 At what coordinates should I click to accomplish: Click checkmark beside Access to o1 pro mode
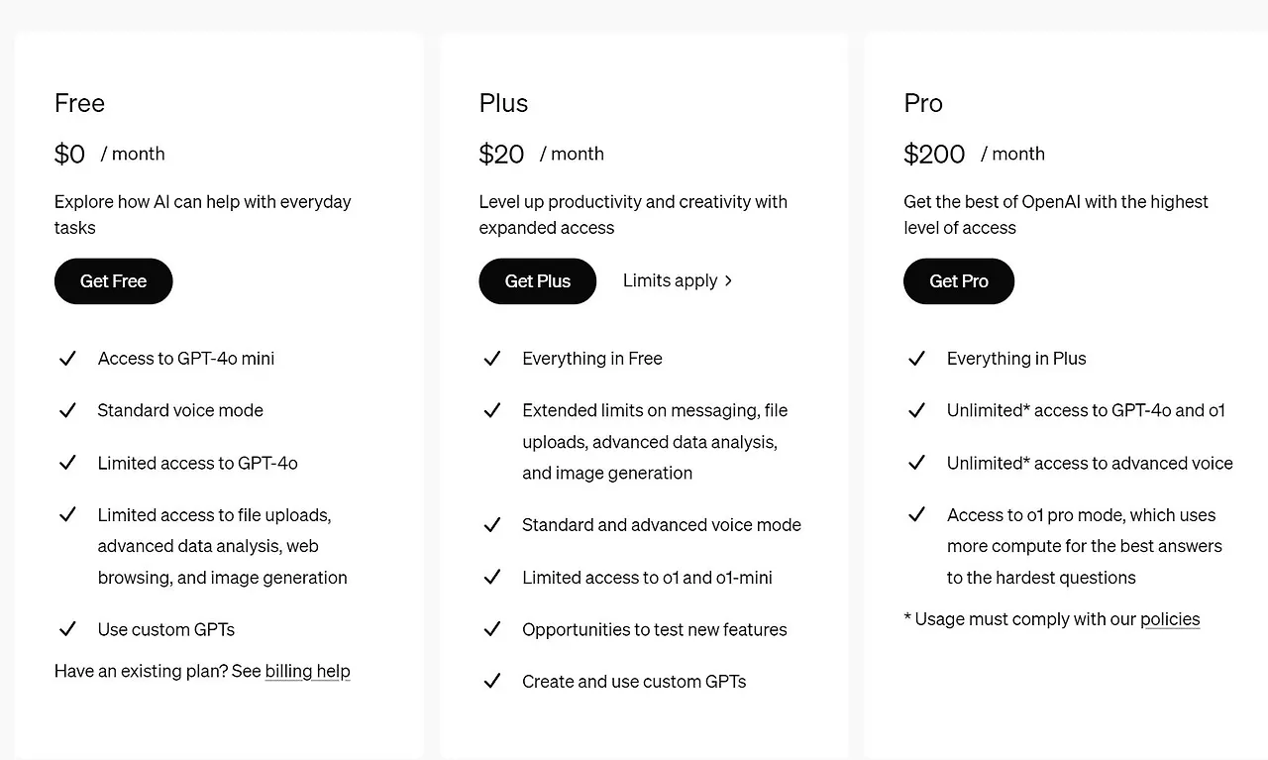[916, 515]
